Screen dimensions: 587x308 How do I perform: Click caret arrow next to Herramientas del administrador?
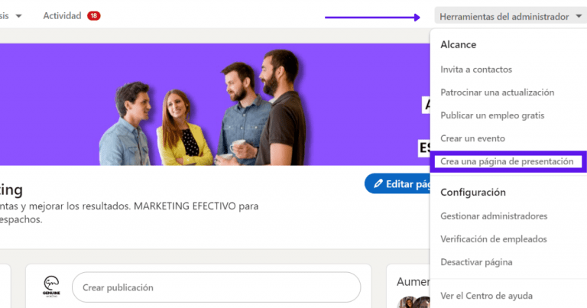coord(579,16)
